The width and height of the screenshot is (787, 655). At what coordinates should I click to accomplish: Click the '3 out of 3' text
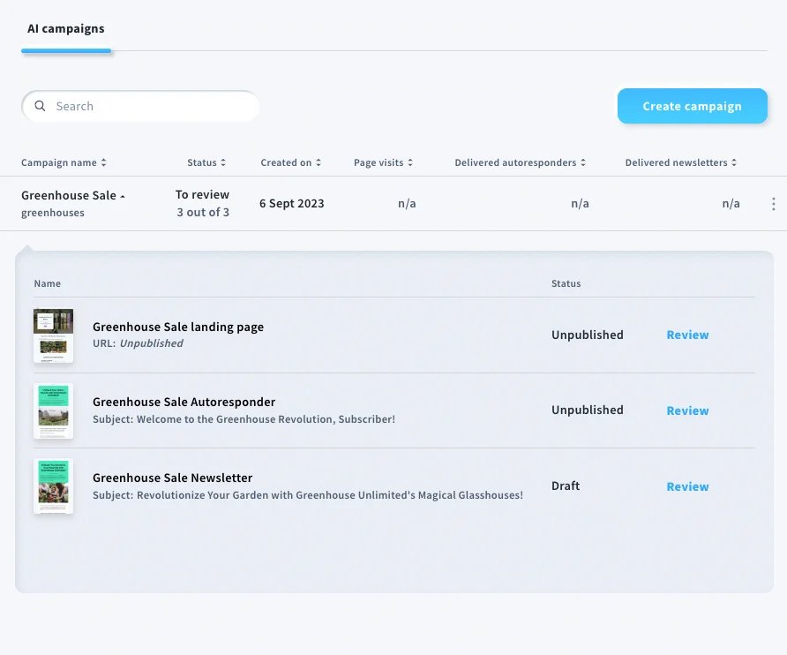pyautogui.click(x=203, y=213)
